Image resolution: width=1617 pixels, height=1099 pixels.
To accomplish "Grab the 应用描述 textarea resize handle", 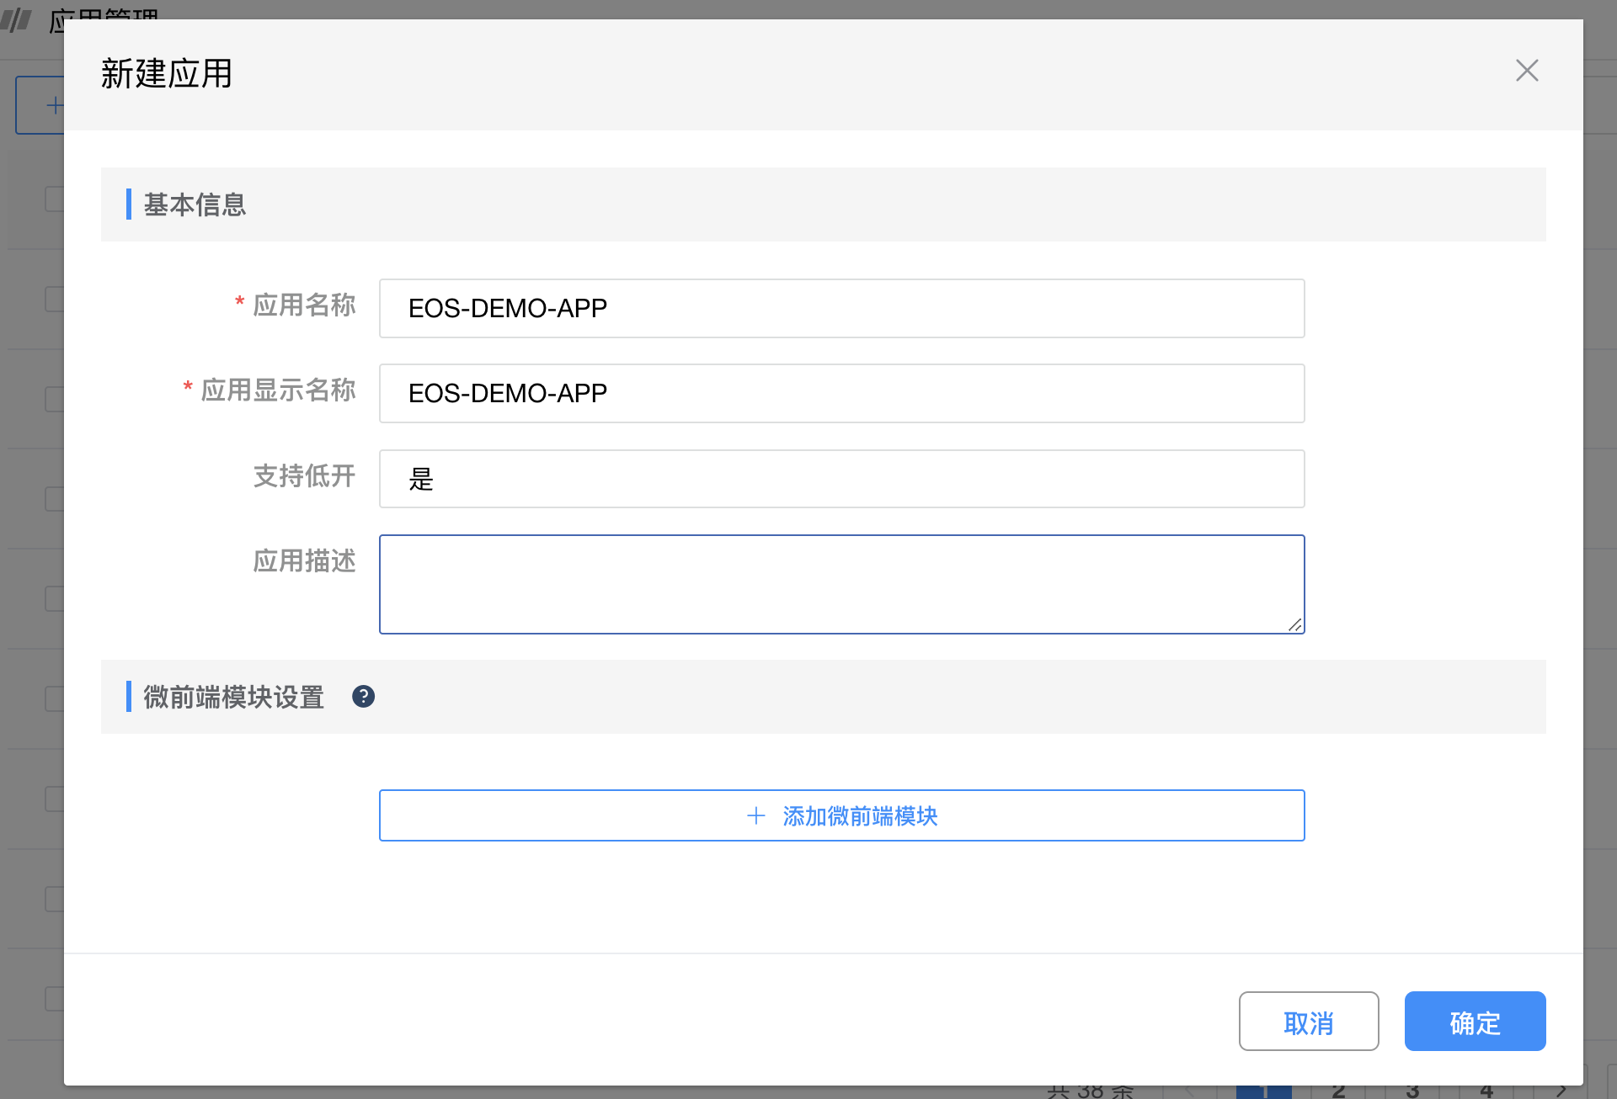I will (1295, 624).
